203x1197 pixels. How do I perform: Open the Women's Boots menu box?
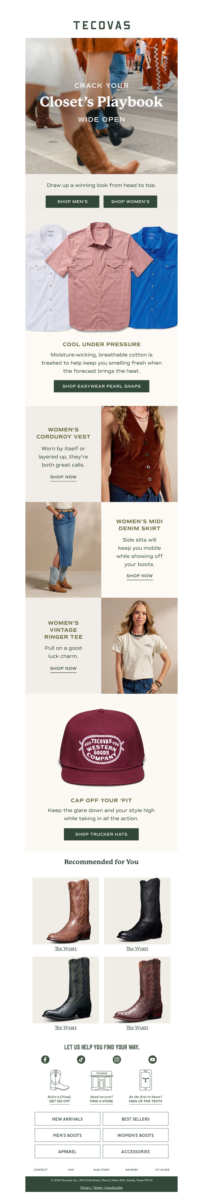pos(135,1135)
